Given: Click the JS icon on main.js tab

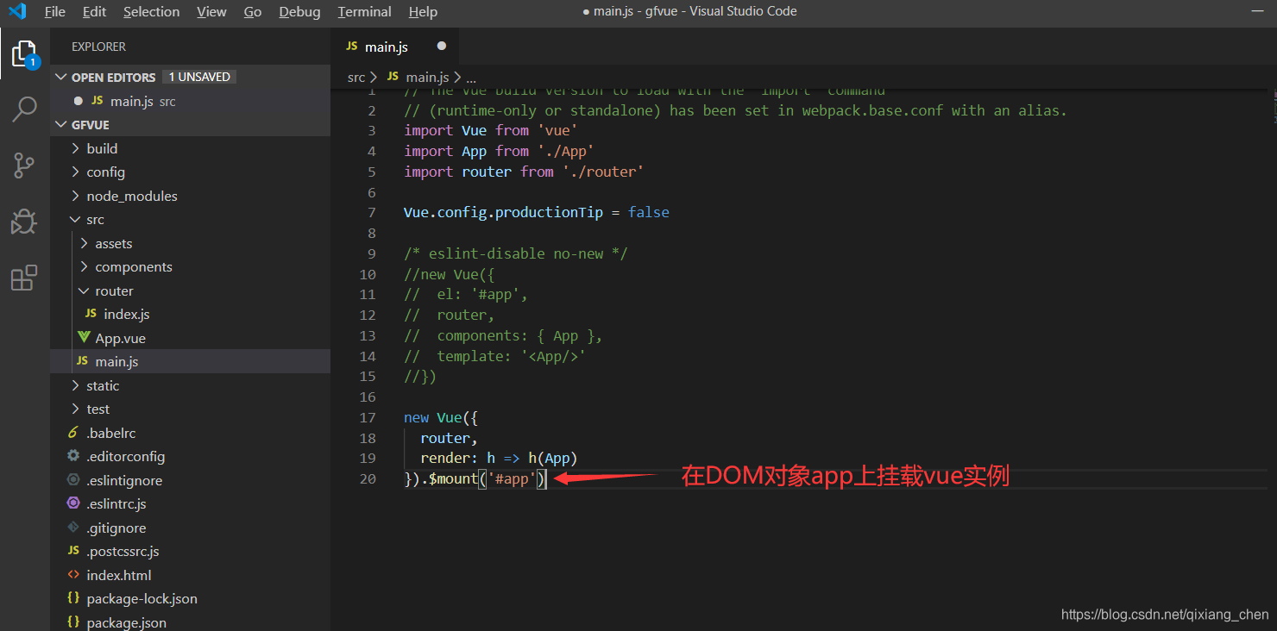Looking at the screenshot, I should [351, 47].
